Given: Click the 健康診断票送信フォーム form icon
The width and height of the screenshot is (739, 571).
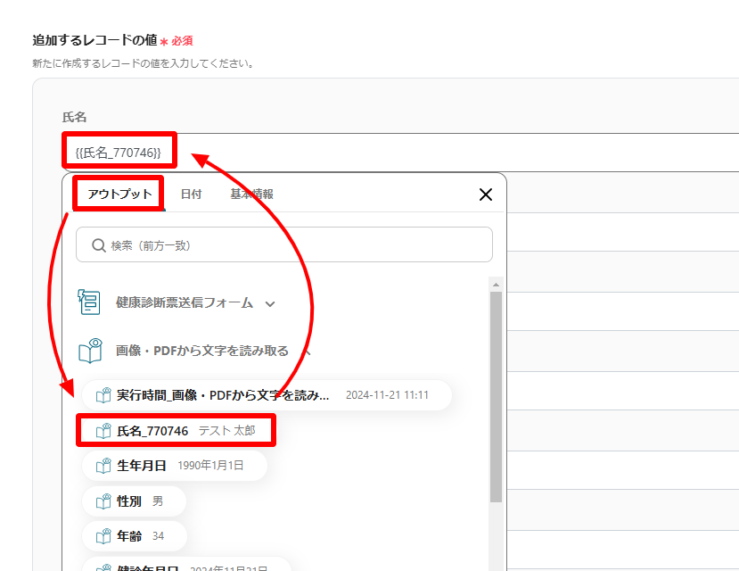Looking at the screenshot, I should tap(88, 302).
